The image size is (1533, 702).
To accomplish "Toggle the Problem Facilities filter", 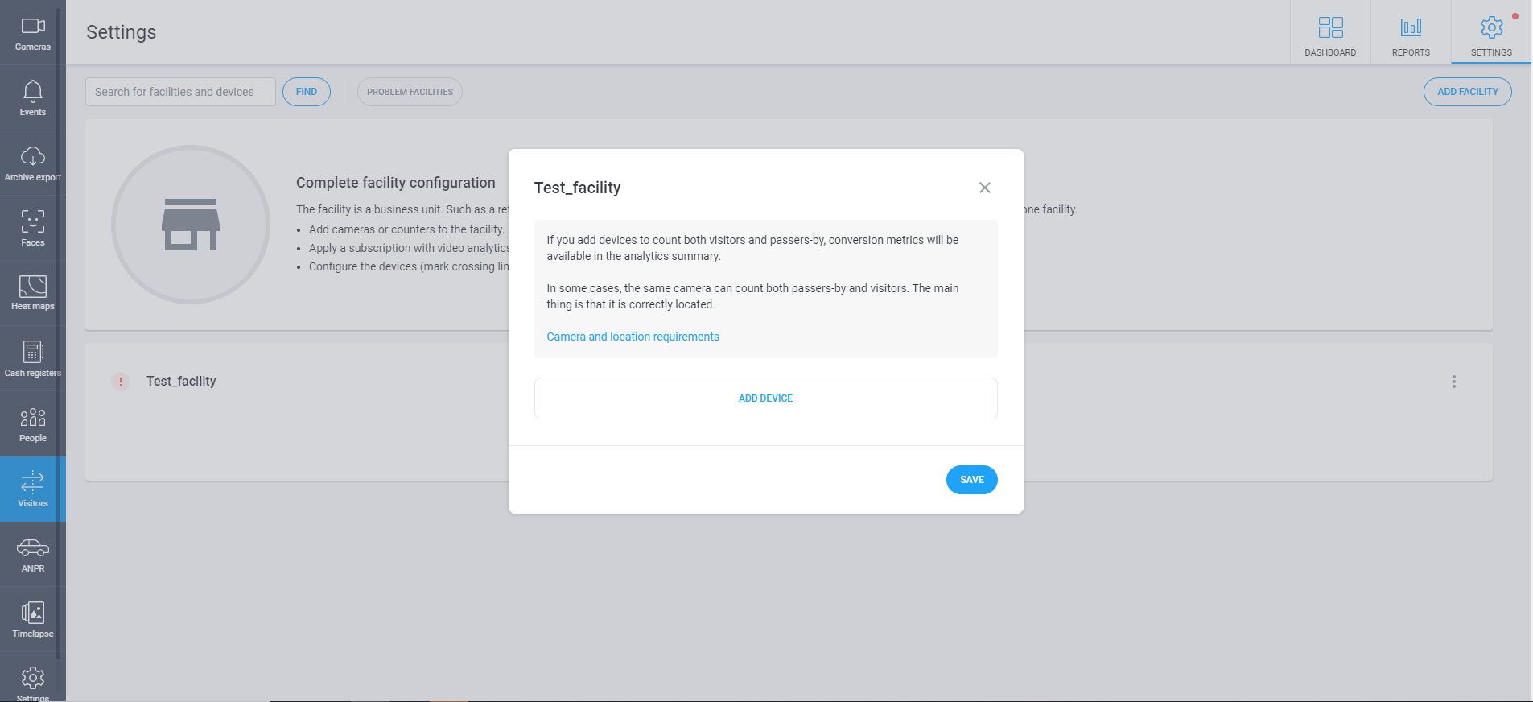I will [x=410, y=92].
